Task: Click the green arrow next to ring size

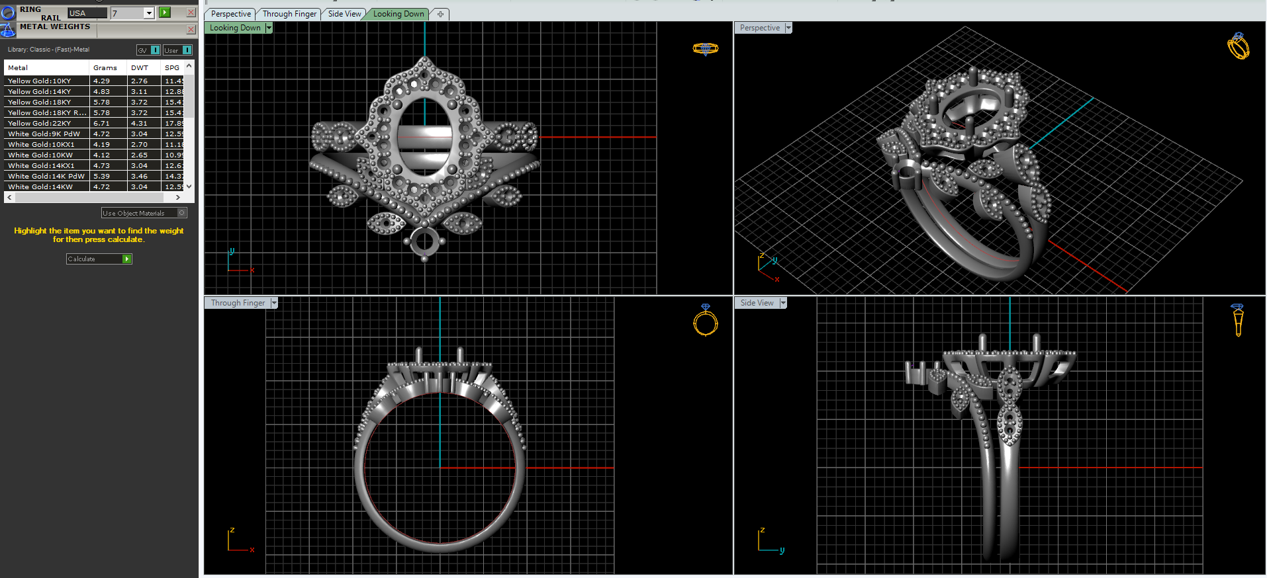Action: coord(165,13)
